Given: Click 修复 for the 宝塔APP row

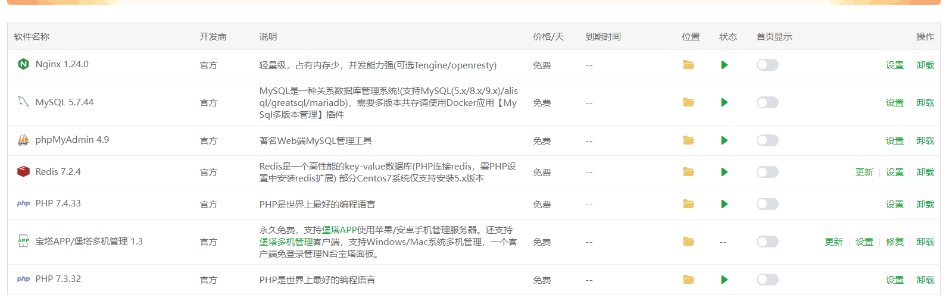Looking at the screenshot, I should pyautogui.click(x=894, y=242).
